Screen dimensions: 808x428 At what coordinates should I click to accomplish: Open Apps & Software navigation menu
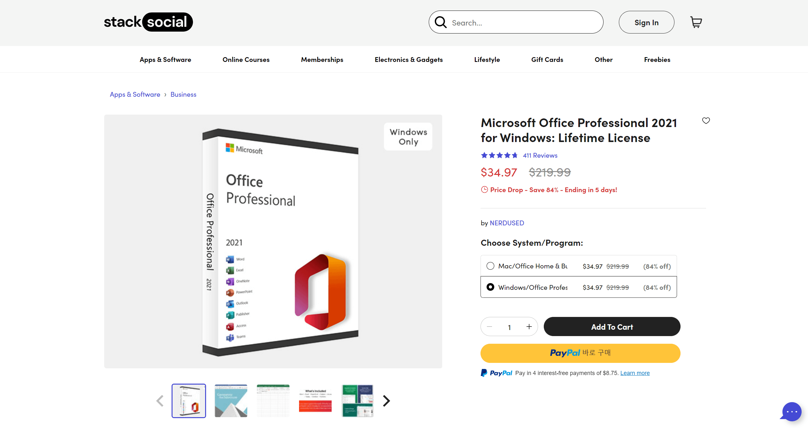pyautogui.click(x=165, y=60)
